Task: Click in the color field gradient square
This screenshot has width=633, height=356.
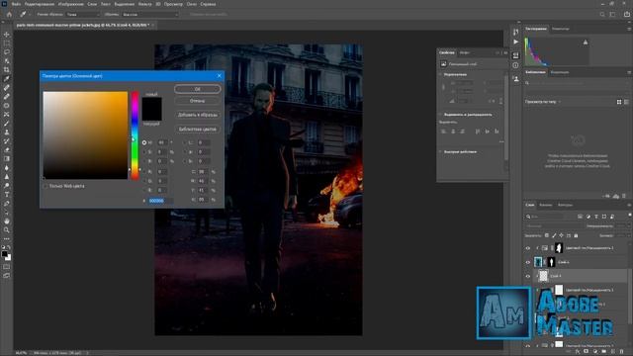Action: (85, 135)
